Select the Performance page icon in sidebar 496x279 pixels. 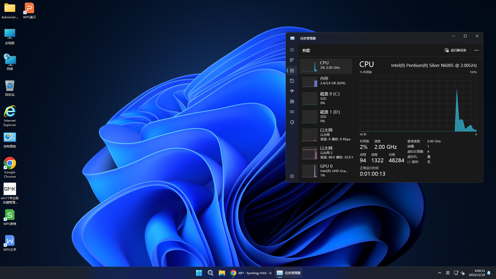(x=292, y=71)
